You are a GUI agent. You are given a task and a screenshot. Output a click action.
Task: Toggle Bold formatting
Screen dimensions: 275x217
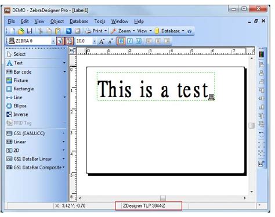(121, 41)
